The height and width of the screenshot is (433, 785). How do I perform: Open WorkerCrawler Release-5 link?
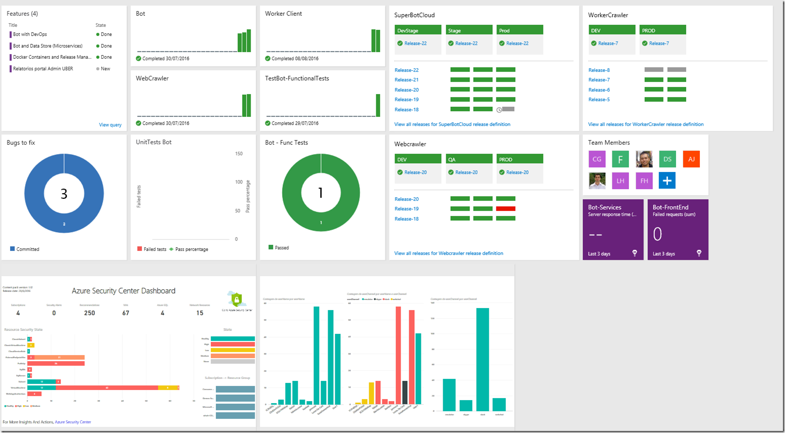tap(599, 100)
